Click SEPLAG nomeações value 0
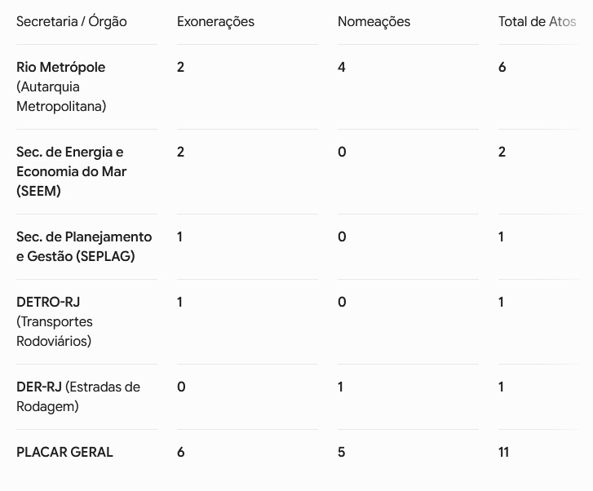Image resolution: width=593 pixels, height=491 pixels. click(342, 237)
